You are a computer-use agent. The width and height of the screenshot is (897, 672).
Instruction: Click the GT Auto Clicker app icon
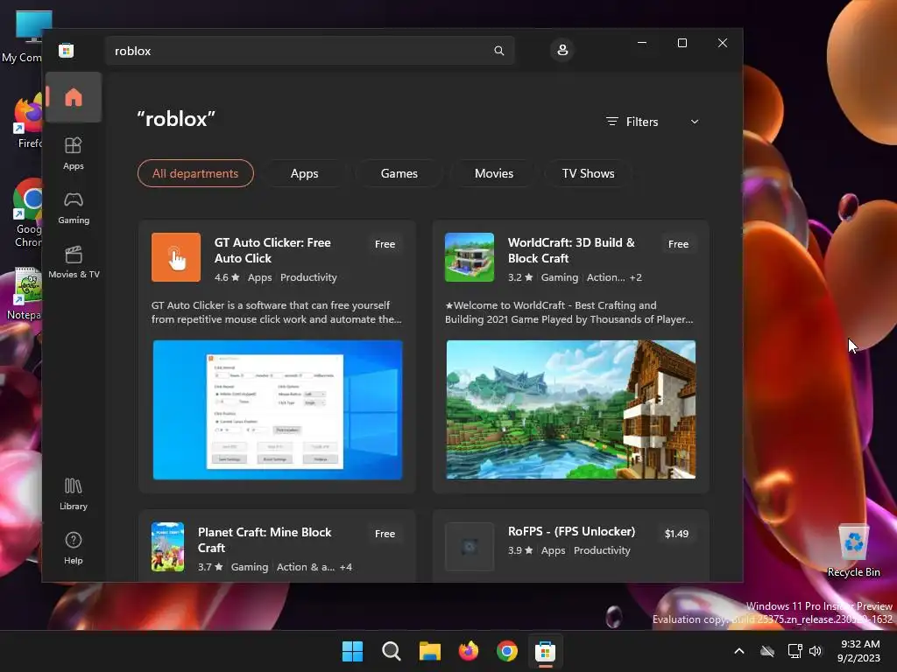pos(175,257)
